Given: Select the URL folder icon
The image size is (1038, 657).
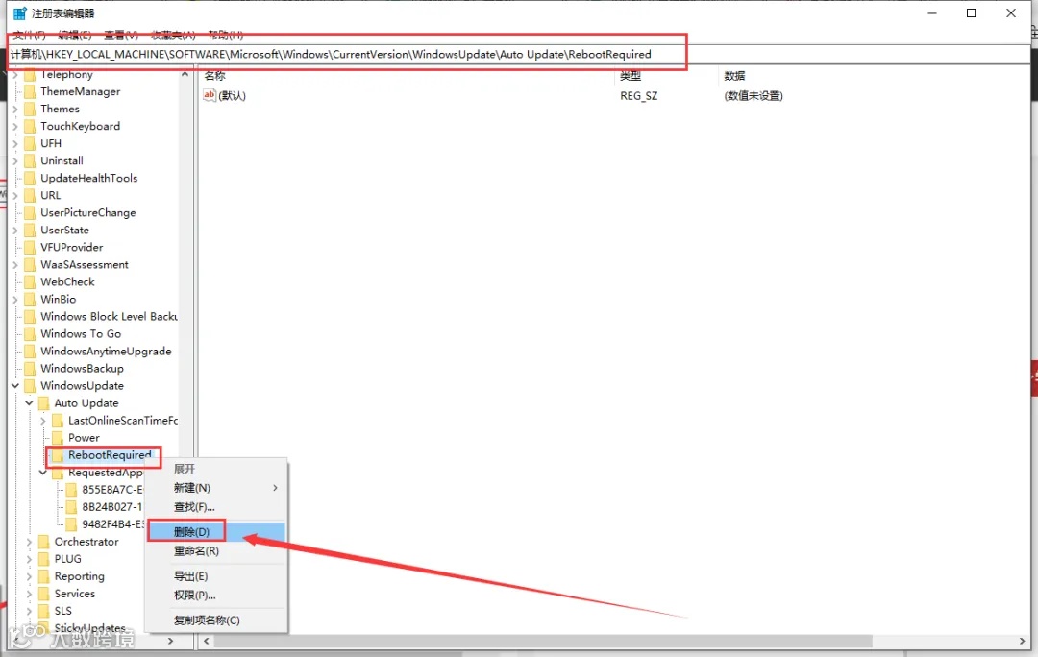Looking at the screenshot, I should point(29,195).
